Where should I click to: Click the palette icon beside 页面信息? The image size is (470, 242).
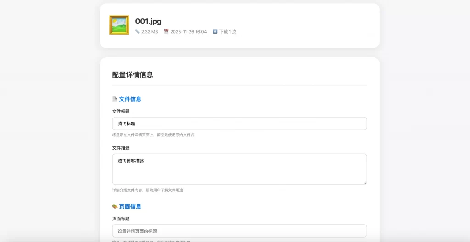(115, 207)
